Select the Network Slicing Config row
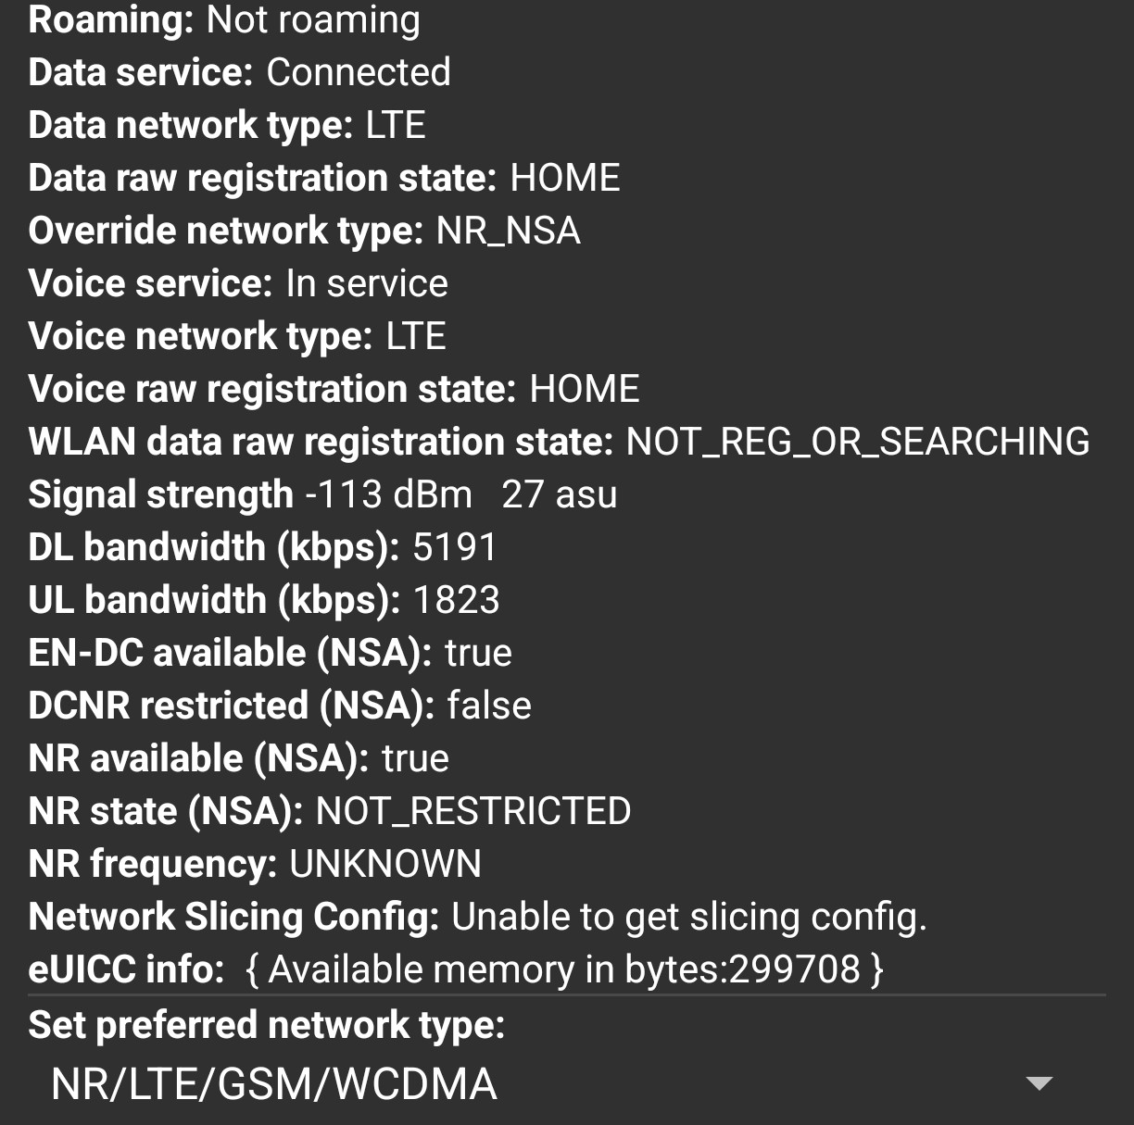This screenshot has width=1134, height=1125. click(x=477, y=917)
